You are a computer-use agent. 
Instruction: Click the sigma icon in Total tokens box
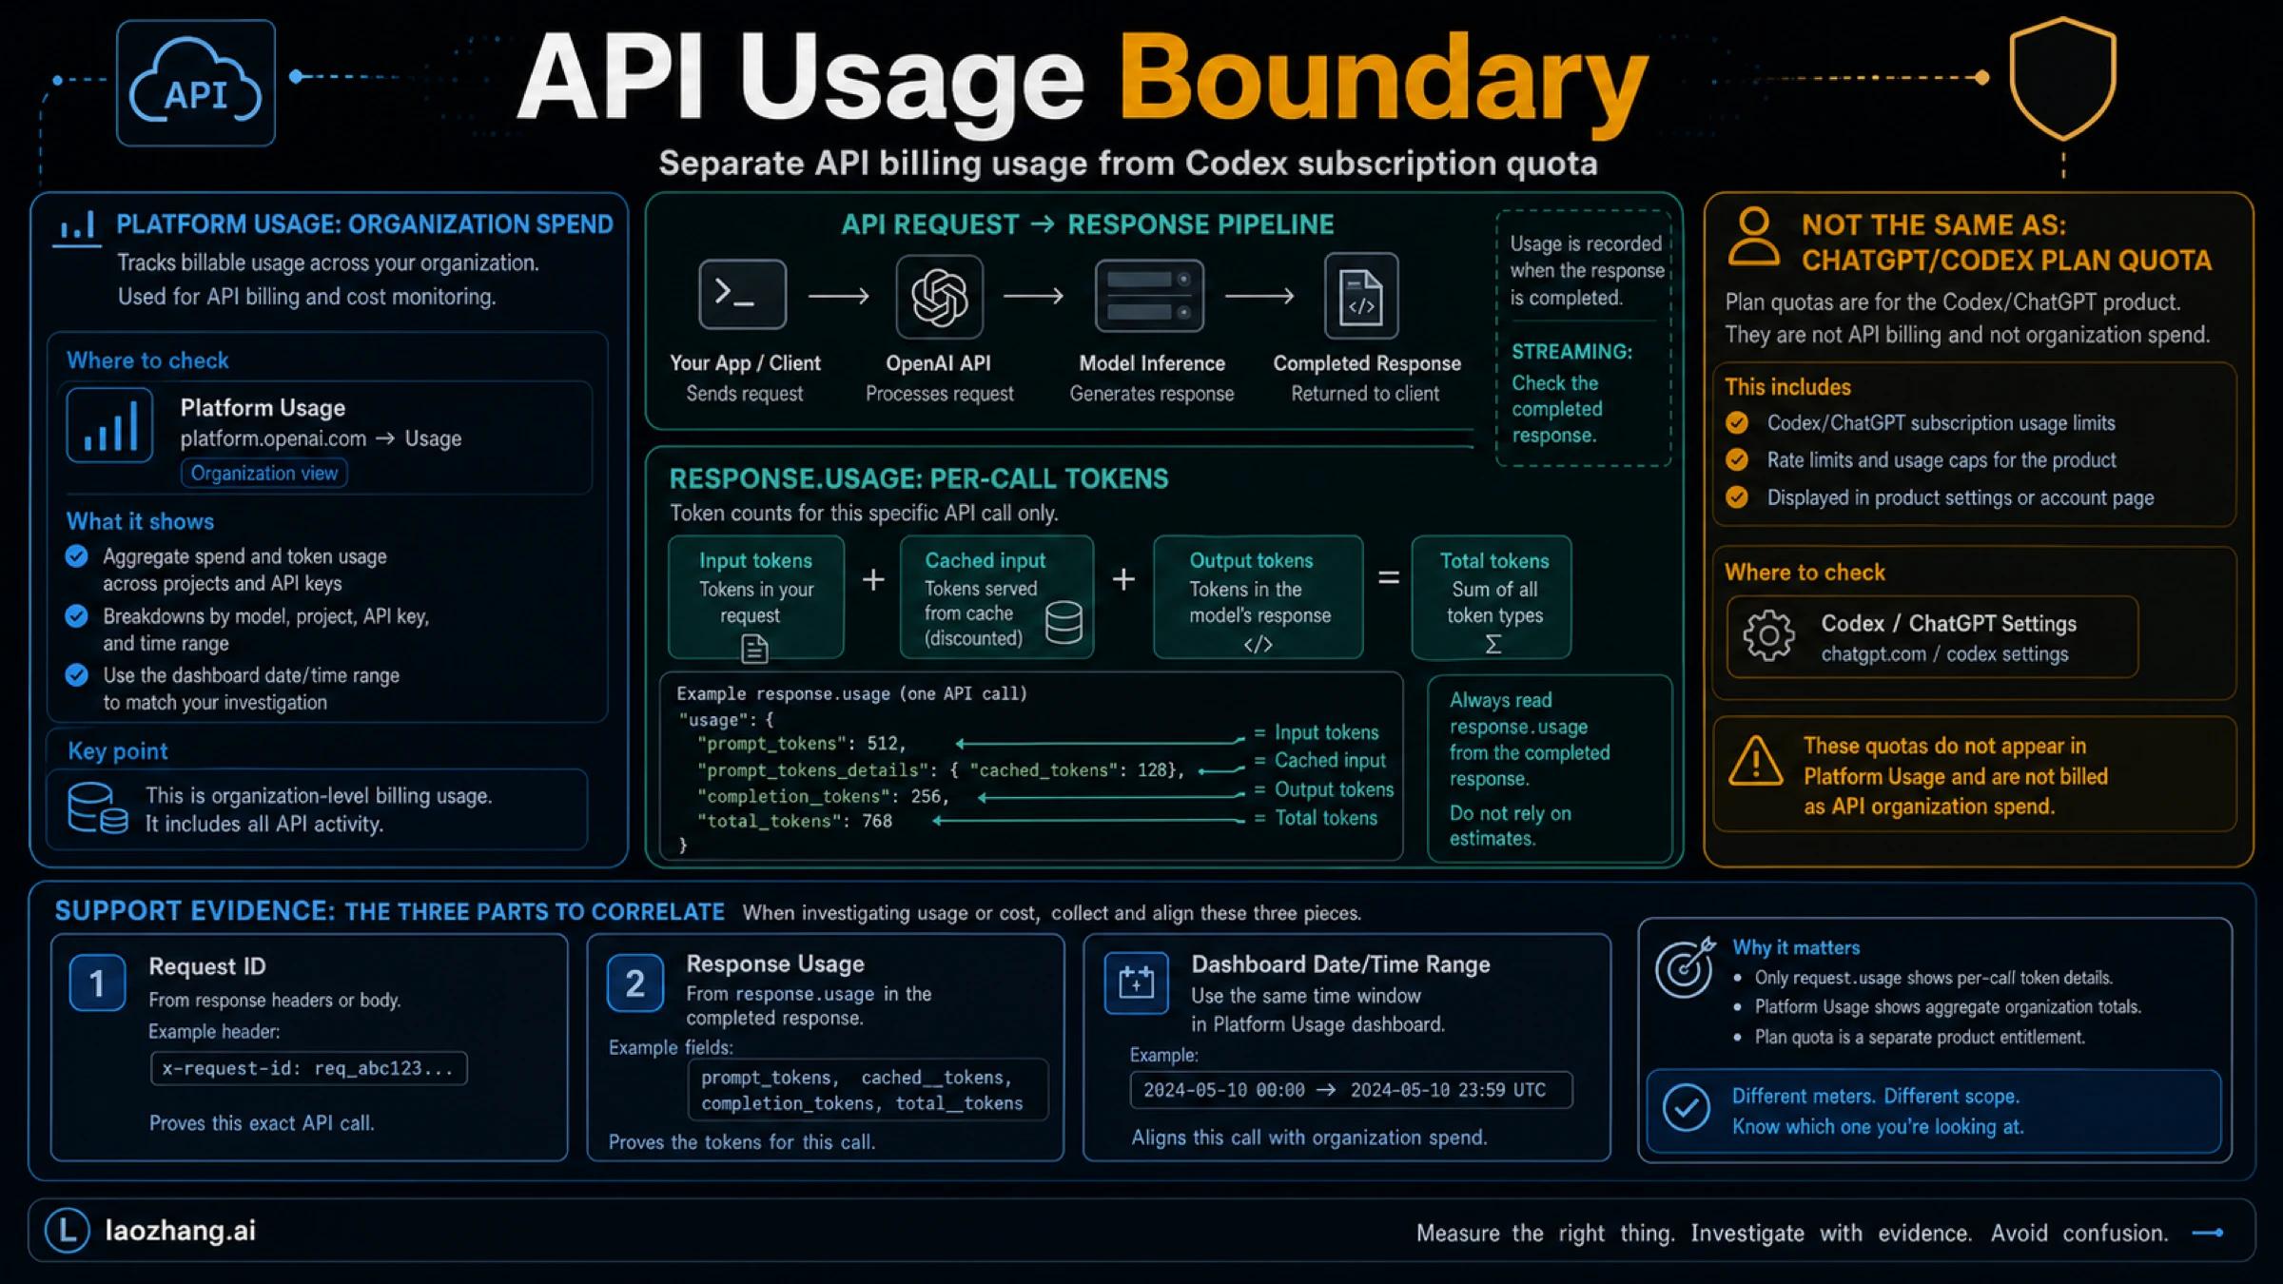click(x=1493, y=644)
